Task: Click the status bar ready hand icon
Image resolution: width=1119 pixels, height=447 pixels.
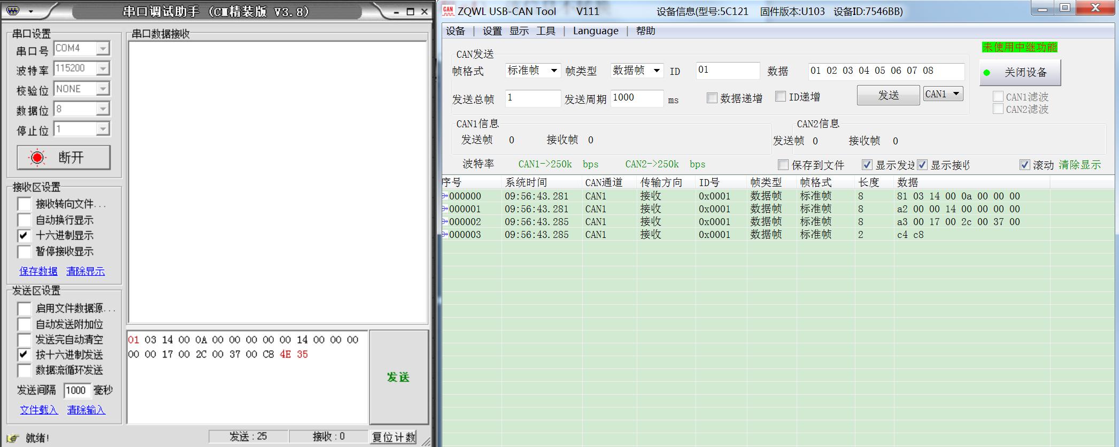Action: tap(13, 438)
